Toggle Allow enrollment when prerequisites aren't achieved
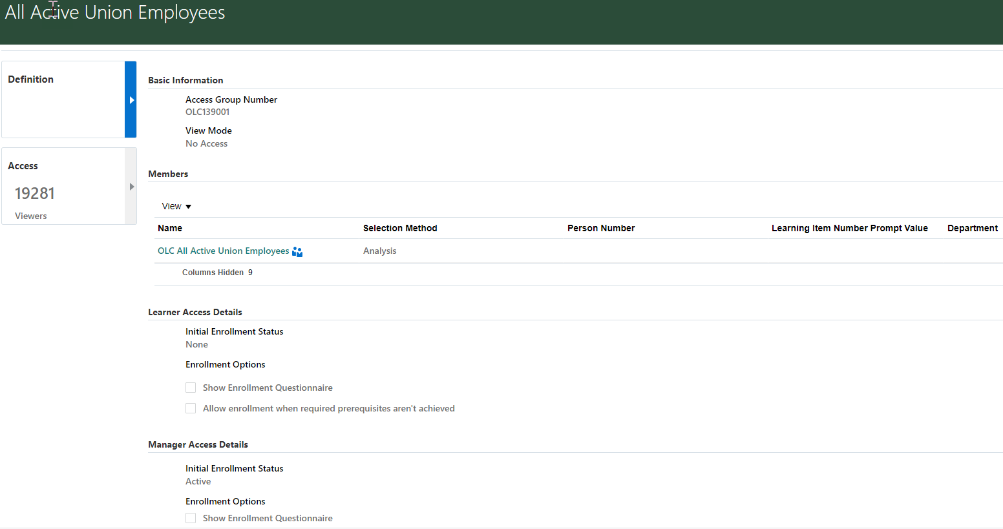The width and height of the screenshot is (1003, 529). coord(191,408)
